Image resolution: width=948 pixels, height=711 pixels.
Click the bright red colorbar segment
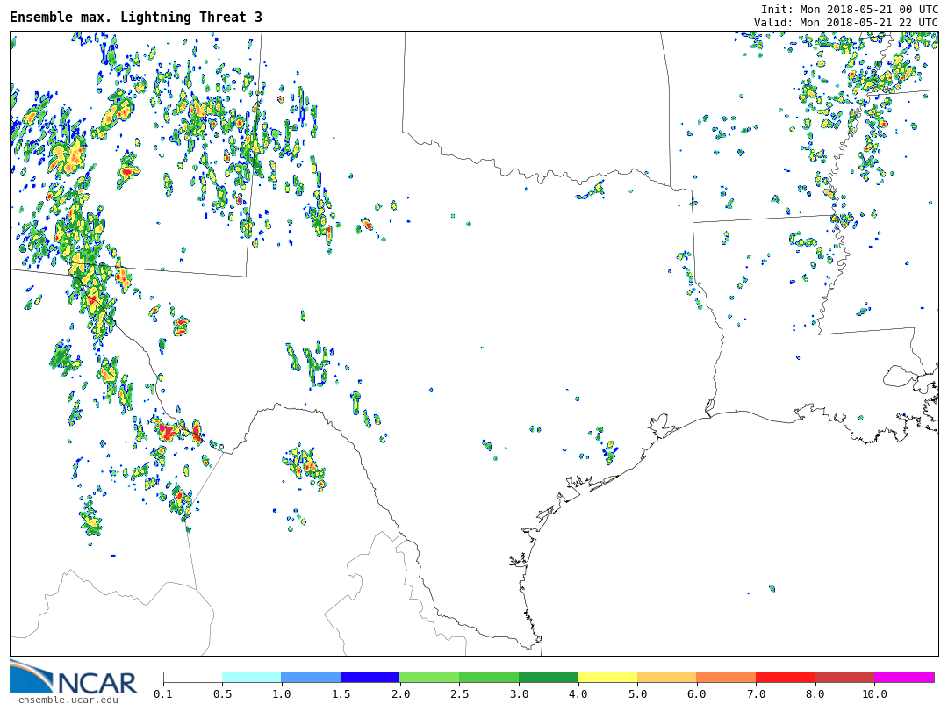(x=785, y=678)
